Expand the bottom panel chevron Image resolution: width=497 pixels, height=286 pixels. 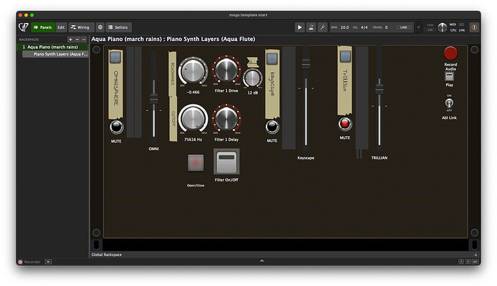click(261, 261)
